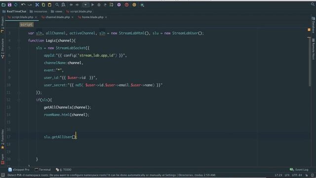The height and width of the screenshot is (178, 316).
Task: Click the Replace icon next to Find
Action: tap(63, 4)
